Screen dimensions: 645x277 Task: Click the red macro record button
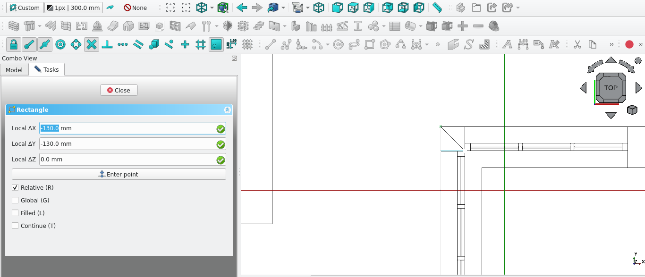pos(629,44)
